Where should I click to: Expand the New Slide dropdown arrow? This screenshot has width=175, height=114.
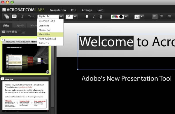(23, 32)
